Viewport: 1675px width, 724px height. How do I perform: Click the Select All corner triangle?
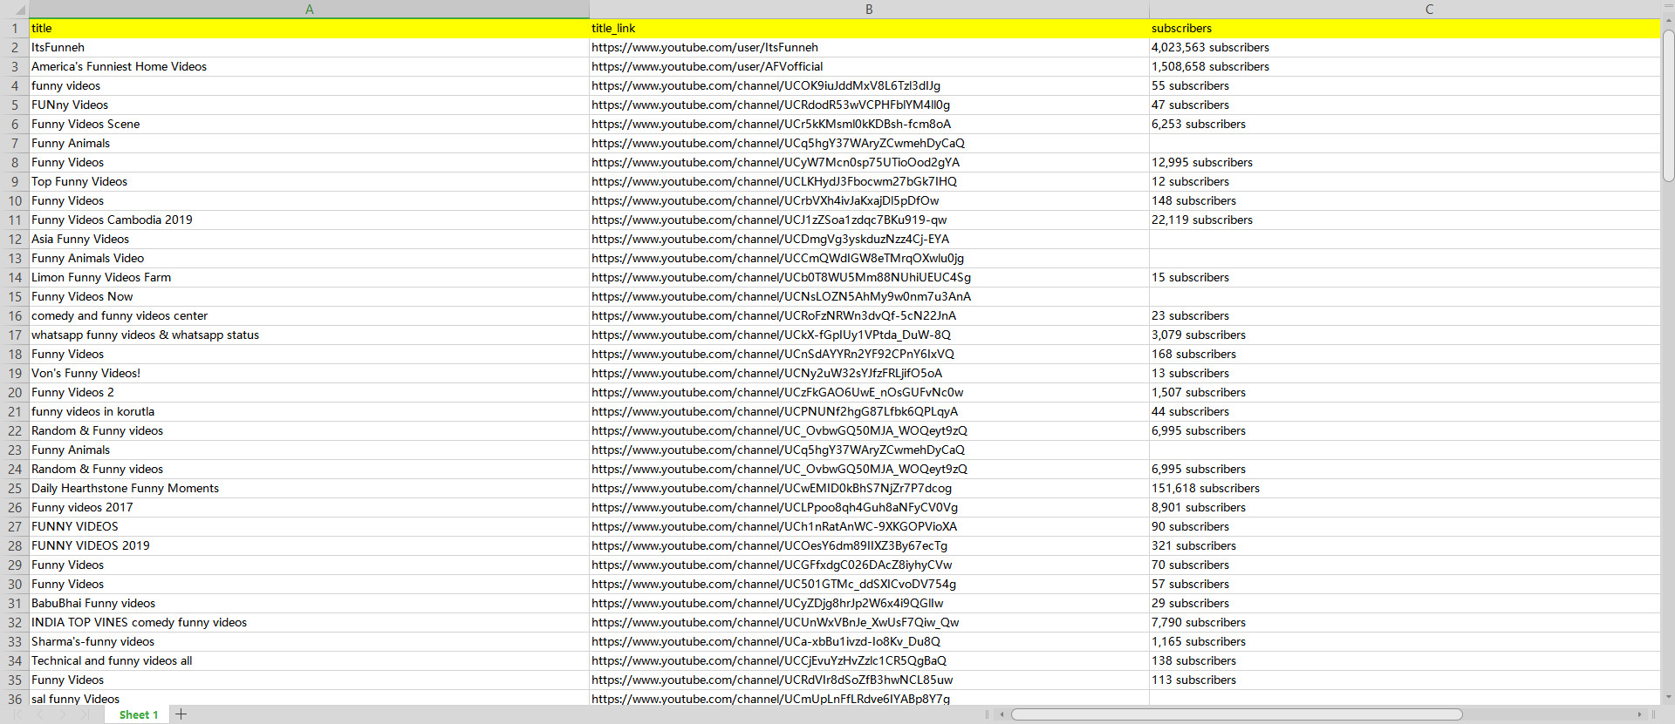click(x=19, y=10)
